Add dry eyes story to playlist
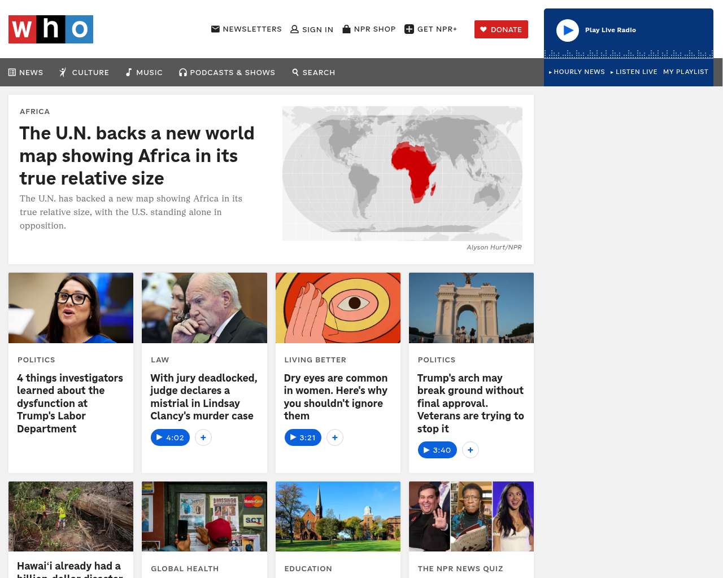 [335, 437]
